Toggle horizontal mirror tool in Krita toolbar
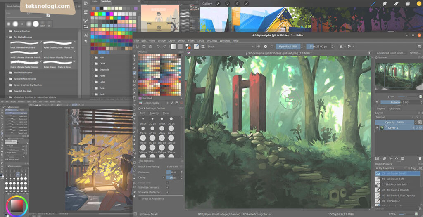 coord(341,46)
